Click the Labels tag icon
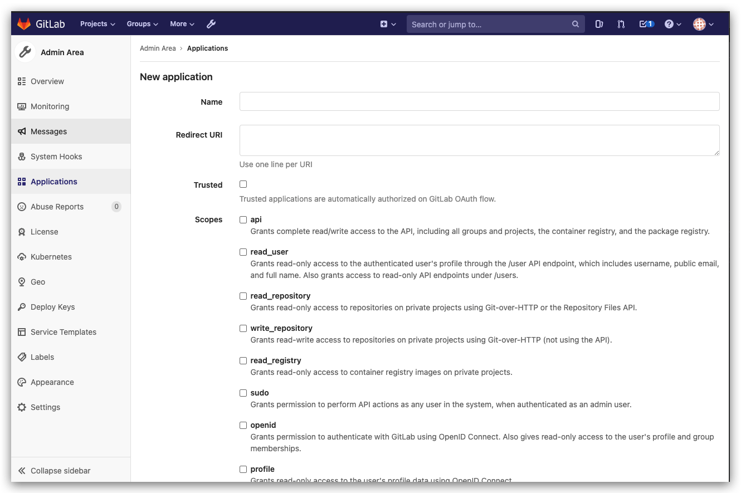Image resolution: width=741 pixels, height=493 pixels. tap(22, 357)
